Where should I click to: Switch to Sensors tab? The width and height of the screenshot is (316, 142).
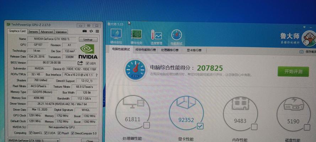coord(33,32)
